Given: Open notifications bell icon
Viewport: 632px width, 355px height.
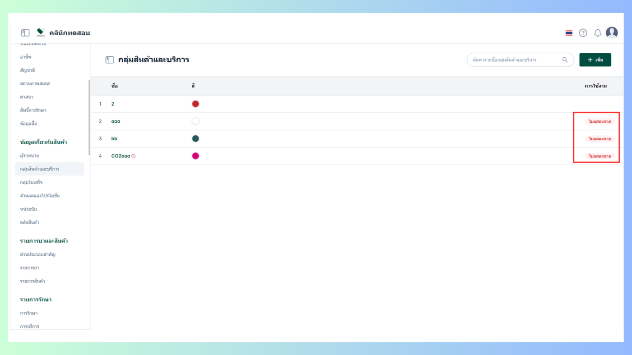Looking at the screenshot, I should pos(598,33).
